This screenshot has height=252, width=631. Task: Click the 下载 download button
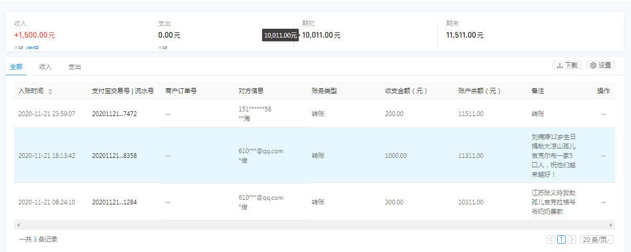pos(567,65)
